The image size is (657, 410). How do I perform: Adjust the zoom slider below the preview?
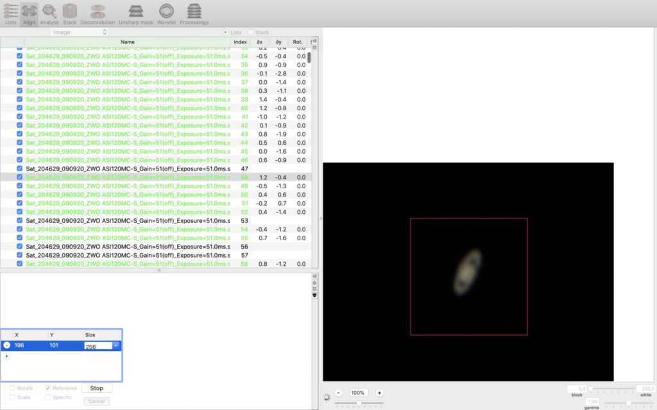tap(359, 404)
